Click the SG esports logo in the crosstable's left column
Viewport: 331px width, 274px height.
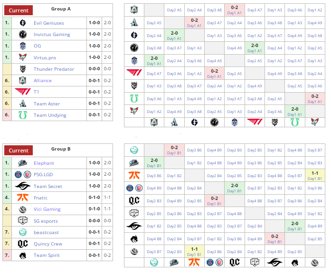[x=134, y=213]
